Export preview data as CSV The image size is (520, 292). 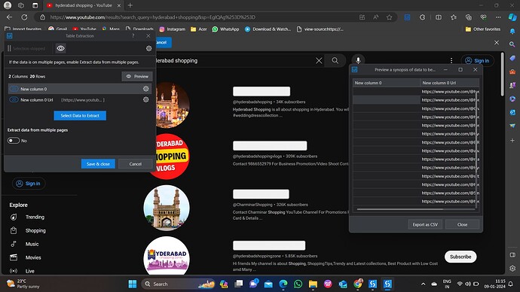click(x=425, y=224)
